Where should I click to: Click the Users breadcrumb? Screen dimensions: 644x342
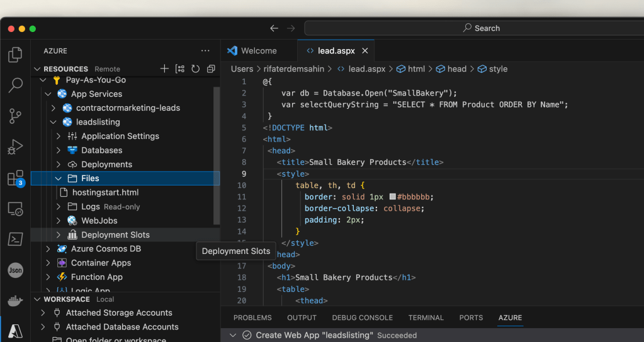[x=242, y=69]
